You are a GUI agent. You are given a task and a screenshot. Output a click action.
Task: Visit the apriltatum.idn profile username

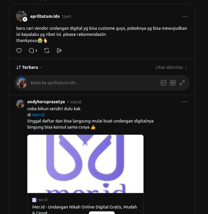coord(45,16)
